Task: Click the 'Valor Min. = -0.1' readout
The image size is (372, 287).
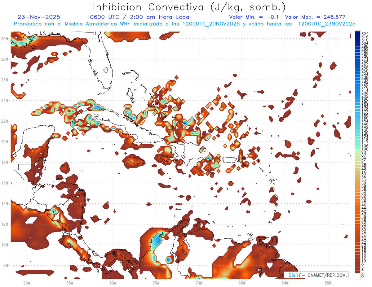Action: (254, 17)
